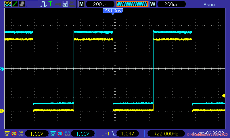The height and width of the screenshot is (138, 230).
Task: Click the waveform memory overview bar
Action: 132,4
